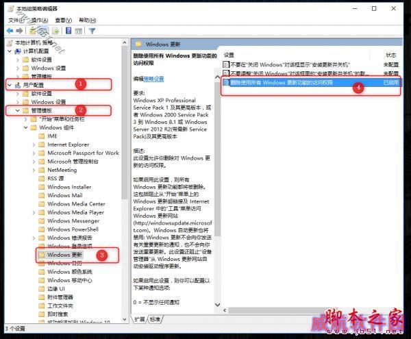Select the Windows PowerShell folder
This screenshot has width=411, height=339.
point(73,229)
